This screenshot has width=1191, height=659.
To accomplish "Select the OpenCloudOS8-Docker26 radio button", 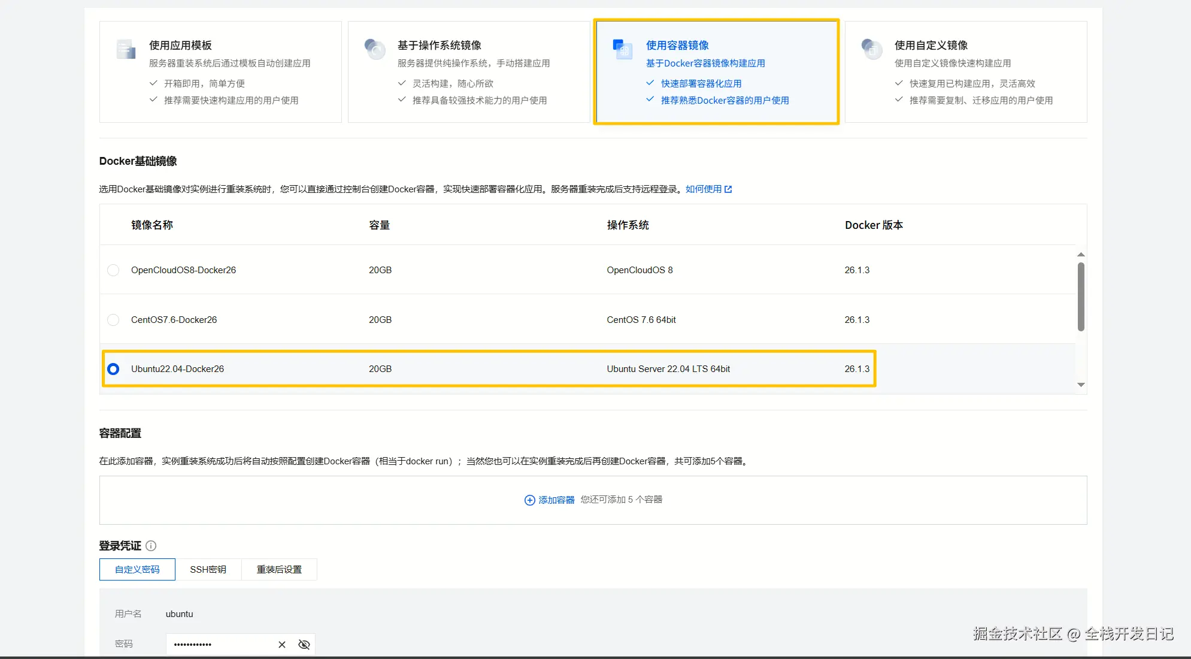I will pyautogui.click(x=113, y=270).
